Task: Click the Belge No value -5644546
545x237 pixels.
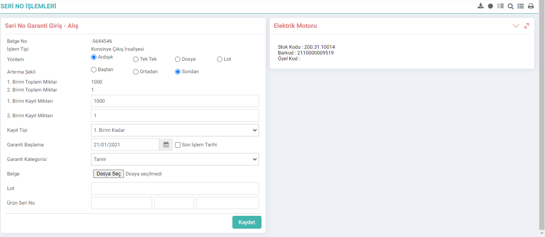Action: 101,41
